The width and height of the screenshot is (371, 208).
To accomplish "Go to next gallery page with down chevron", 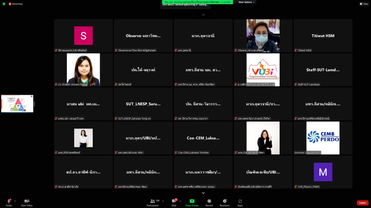I will pyautogui.click(x=203, y=192).
